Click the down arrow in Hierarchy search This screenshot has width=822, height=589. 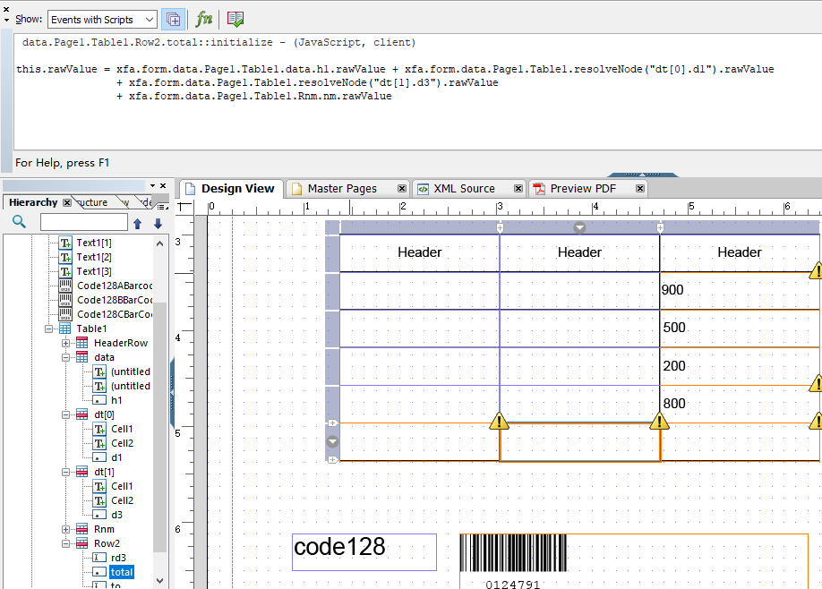tap(158, 223)
